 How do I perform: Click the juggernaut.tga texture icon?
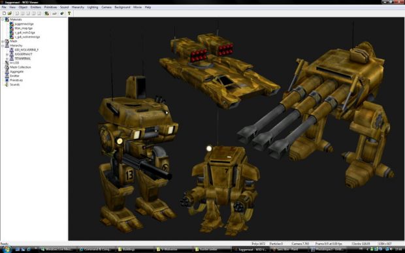[12, 24]
